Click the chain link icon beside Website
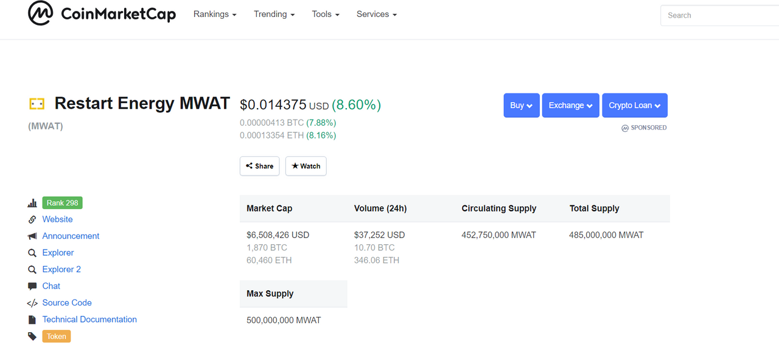 32,220
